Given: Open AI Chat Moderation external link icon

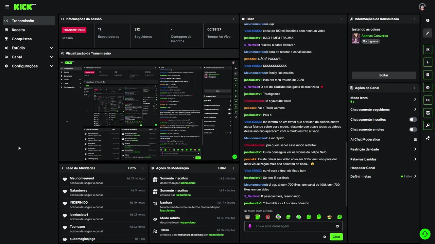Looking at the screenshot, I should tap(415, 139).
